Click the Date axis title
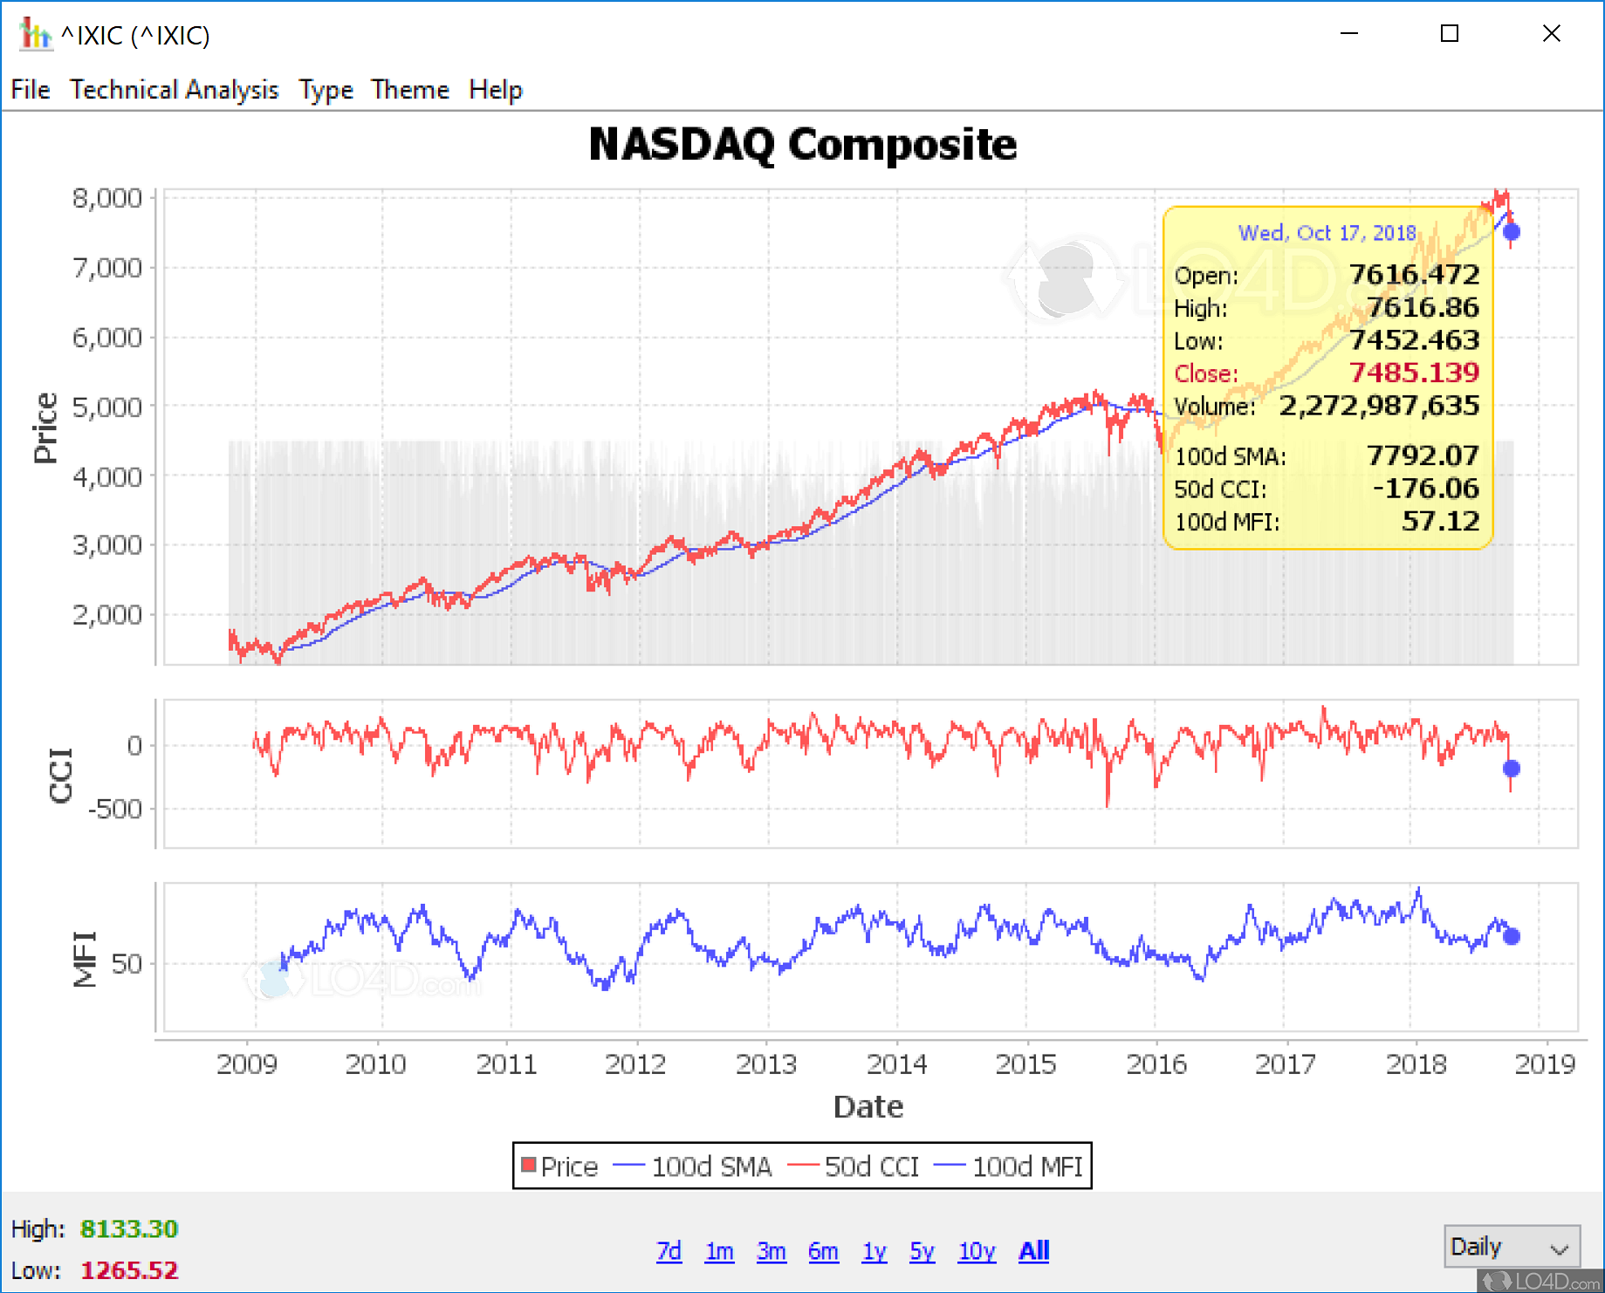Viewport: 1605px width, 1293px height. (x=868, y=1107)
